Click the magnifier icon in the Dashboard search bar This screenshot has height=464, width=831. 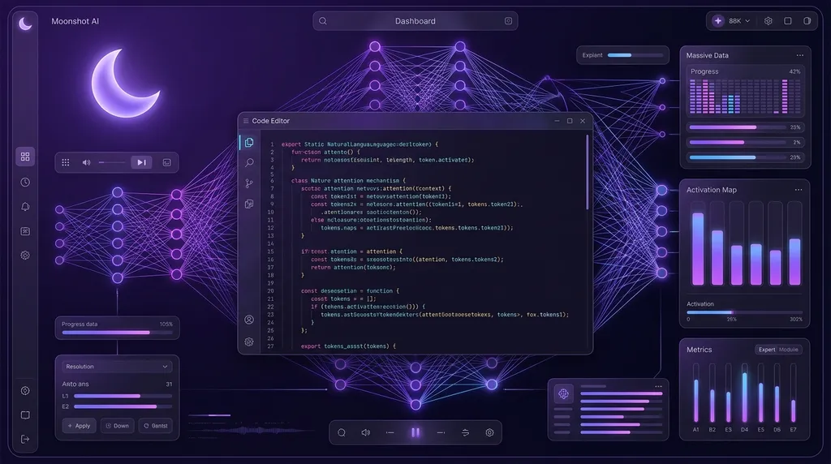click(x=323, y=21)
